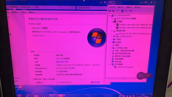Screen dimensions: 172x97
Task: Open the 文件(F) menu in Device Manager
Action: coord(112,7)
